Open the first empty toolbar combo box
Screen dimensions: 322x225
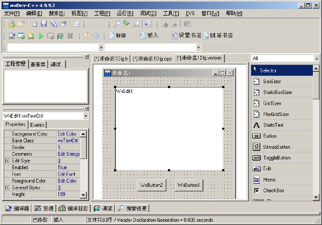click(101, 47)
